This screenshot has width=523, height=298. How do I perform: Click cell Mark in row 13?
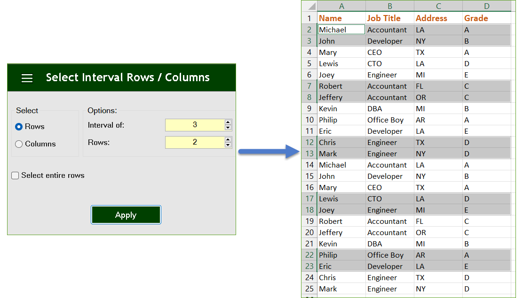point(341,153)
